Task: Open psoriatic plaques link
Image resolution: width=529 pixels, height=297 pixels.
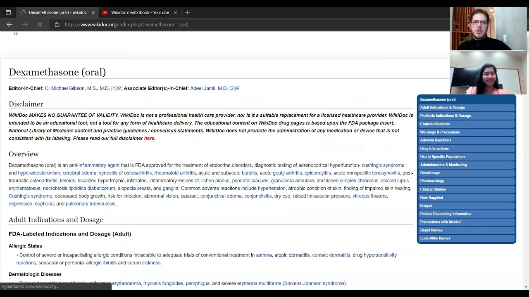Action: 250,181
